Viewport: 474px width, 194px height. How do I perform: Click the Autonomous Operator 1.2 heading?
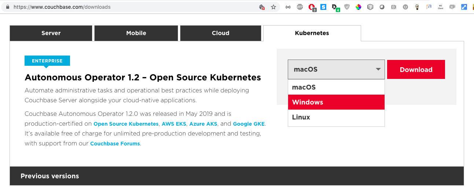(x=143, y=77)
